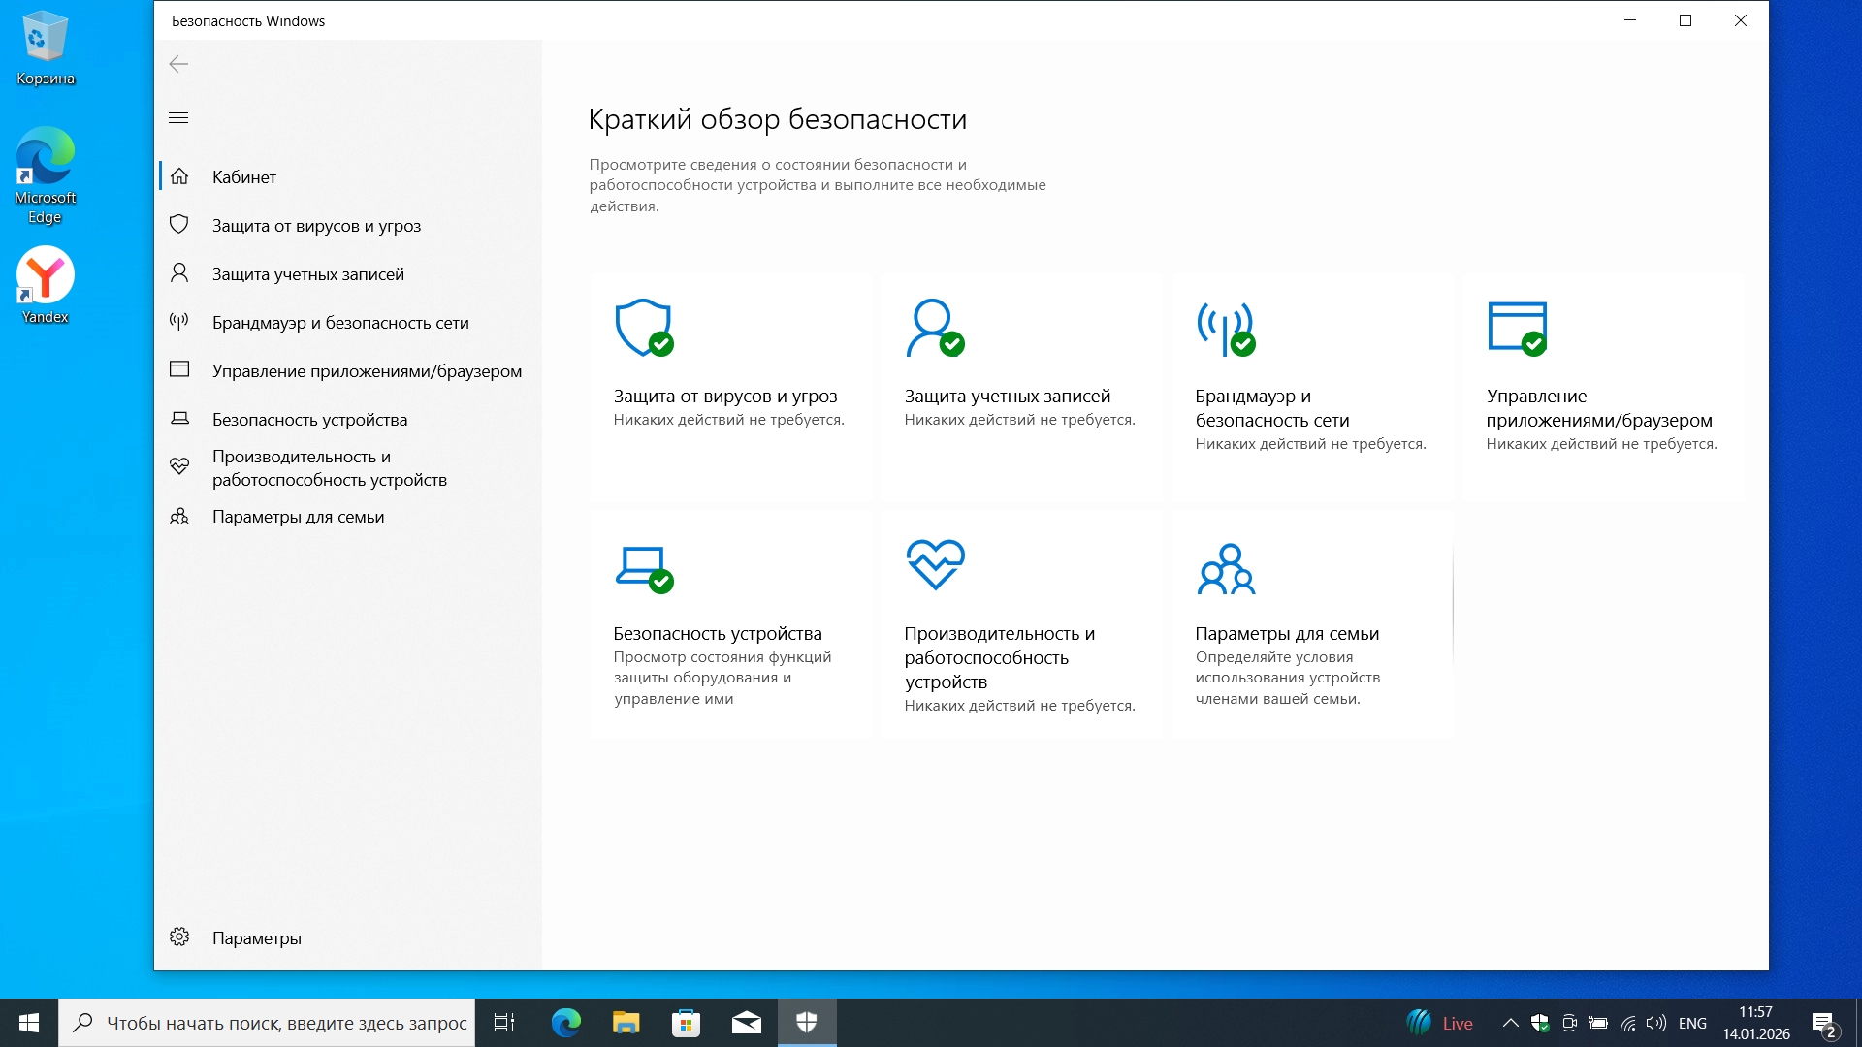Collapse the hamburger navigation menu
This screenshot has width=1862, height=1047.
click(178, 118)
